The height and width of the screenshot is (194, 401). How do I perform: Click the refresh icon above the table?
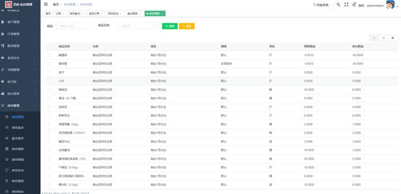coord(384,38)
